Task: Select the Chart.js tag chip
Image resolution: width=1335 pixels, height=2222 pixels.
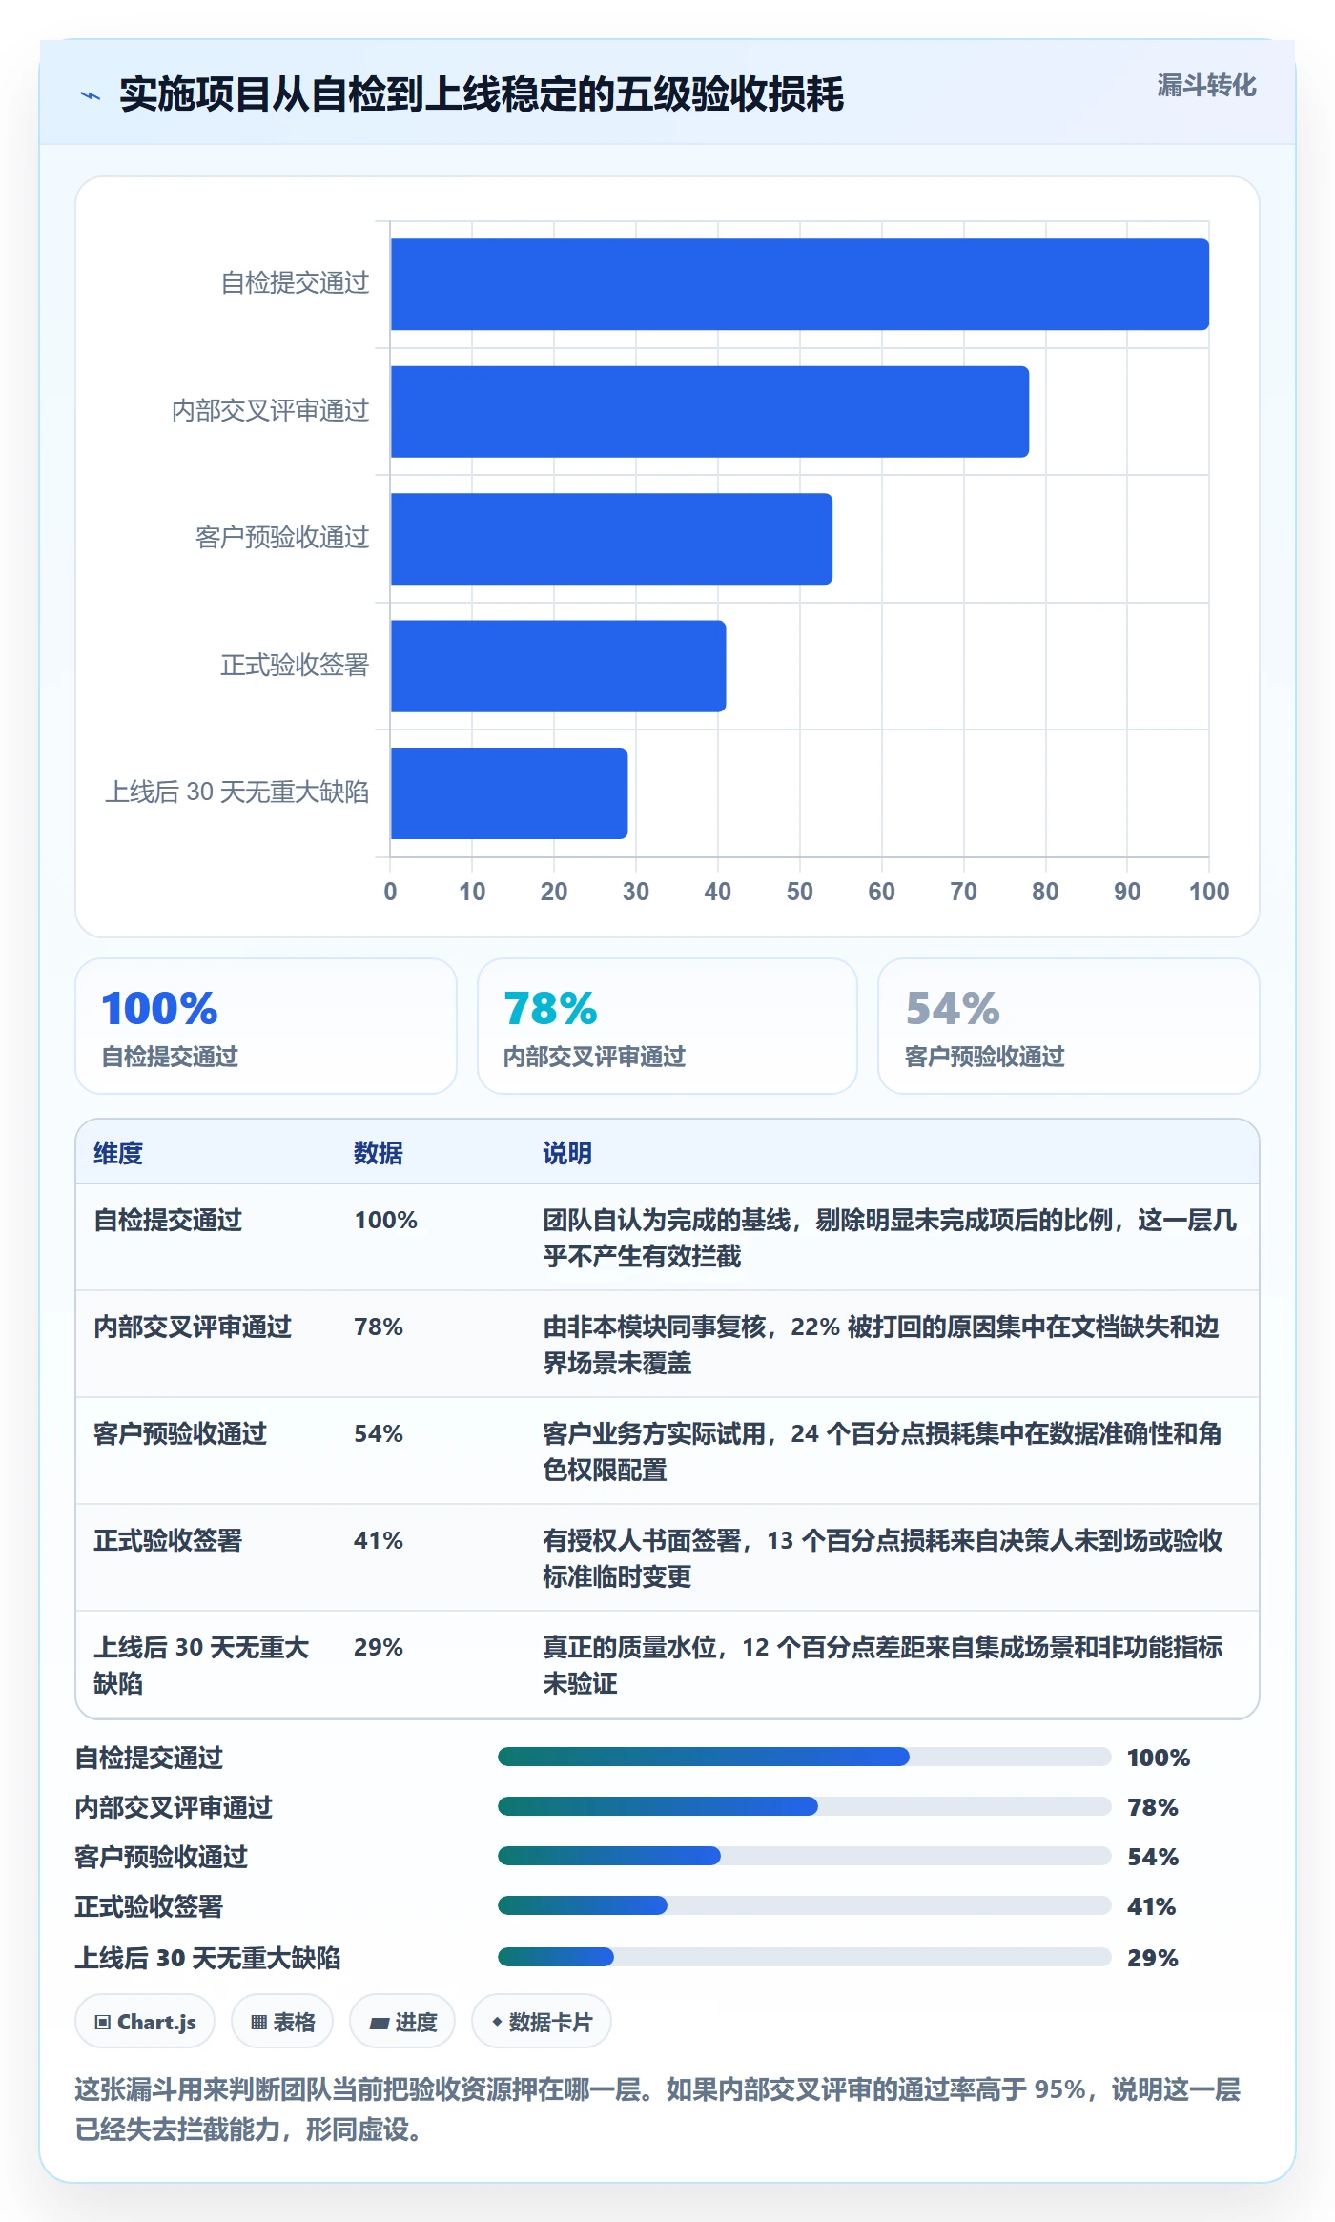Action: tap(145, 2022)
